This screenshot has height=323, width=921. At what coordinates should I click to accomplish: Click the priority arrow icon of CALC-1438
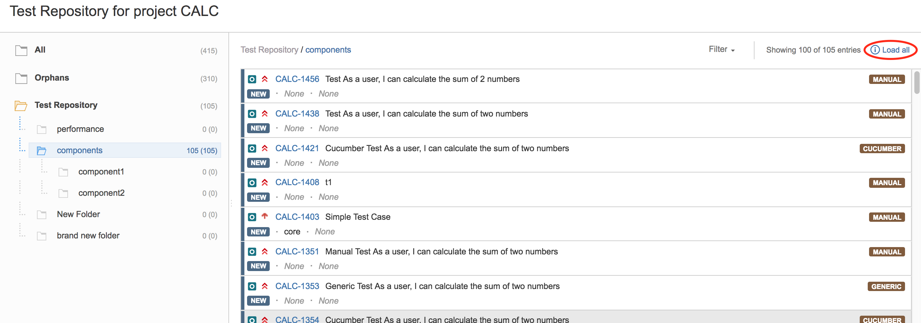pyautogui.click(x=265, y=114)
